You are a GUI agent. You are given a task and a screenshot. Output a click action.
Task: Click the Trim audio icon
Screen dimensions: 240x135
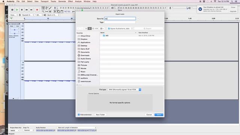pyautogui.click(x=65, y=12)
